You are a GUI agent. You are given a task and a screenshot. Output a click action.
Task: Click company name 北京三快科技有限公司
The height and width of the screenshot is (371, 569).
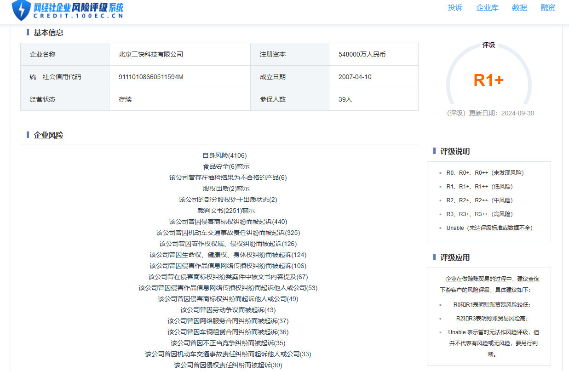point(151,54)
